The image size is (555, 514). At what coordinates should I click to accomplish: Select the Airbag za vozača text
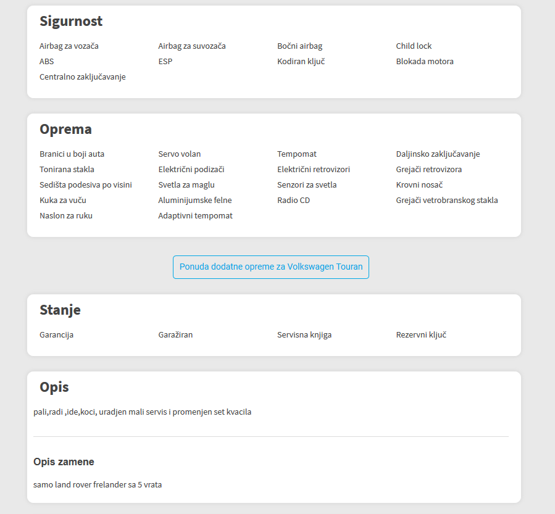69,46
